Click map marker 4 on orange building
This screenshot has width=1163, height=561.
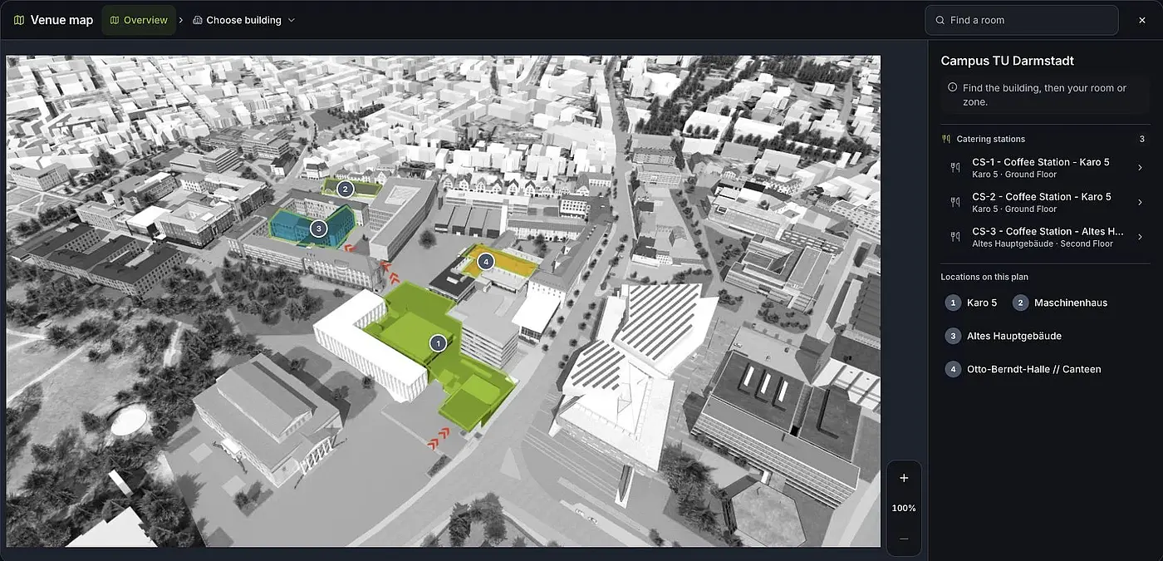(486, 262)
